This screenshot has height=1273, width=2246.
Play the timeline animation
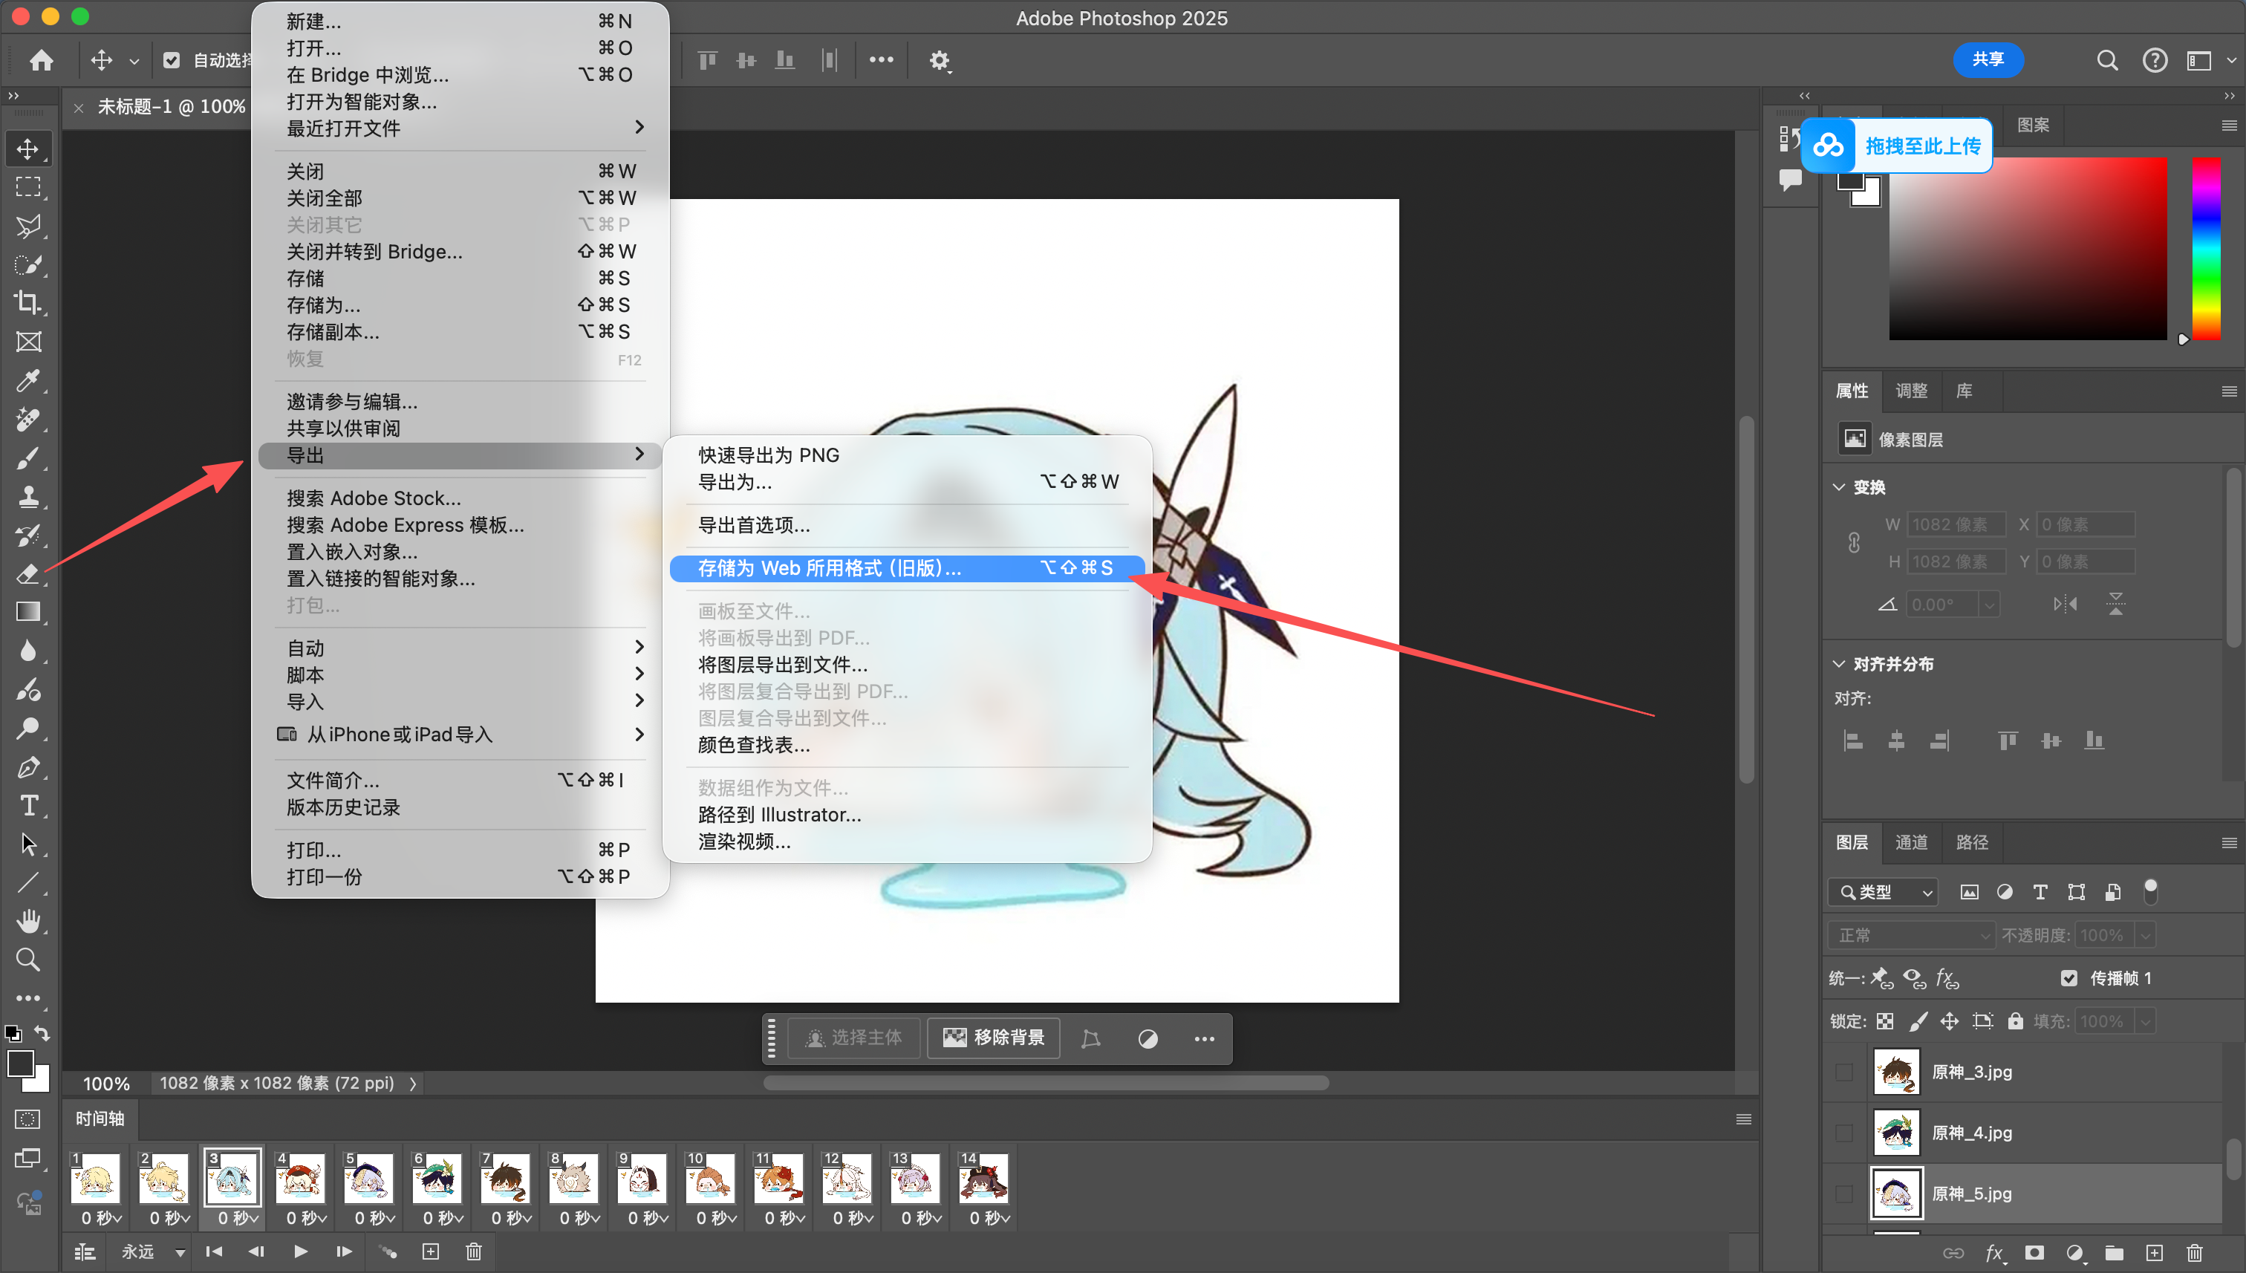tap(300, 1251)
